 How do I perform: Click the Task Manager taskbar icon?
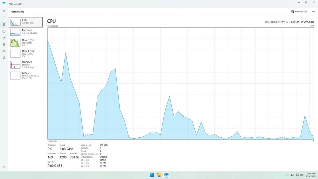point(166,175)
